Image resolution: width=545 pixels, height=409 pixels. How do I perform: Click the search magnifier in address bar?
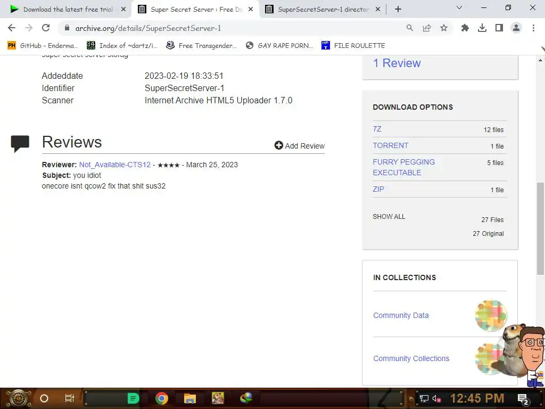410,28
